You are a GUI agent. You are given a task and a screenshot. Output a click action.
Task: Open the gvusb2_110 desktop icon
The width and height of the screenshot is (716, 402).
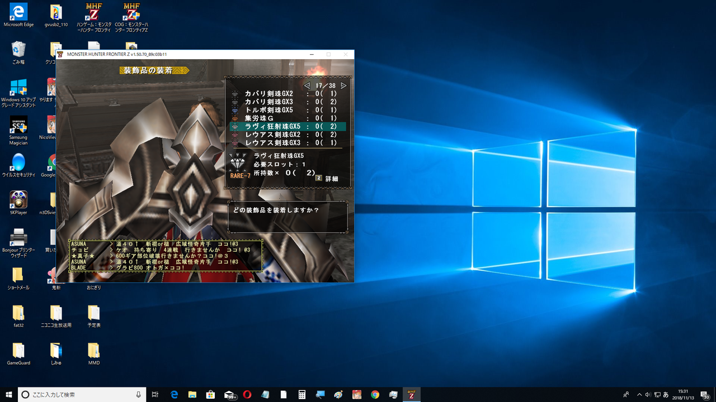56,15
